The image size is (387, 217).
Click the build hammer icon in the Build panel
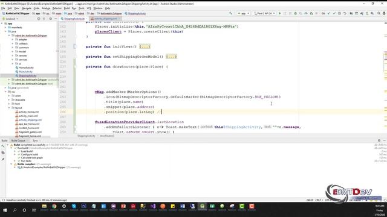click(2, 146)
